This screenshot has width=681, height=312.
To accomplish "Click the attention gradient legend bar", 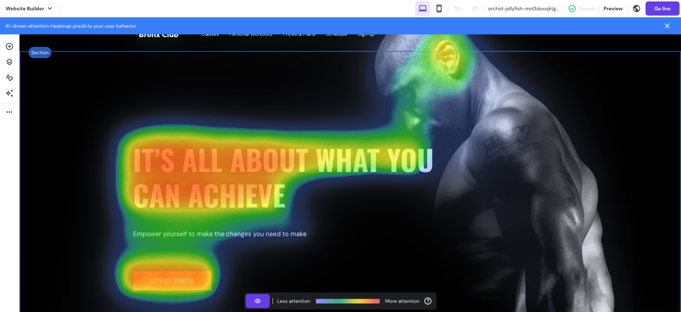I will pos(347,301).
